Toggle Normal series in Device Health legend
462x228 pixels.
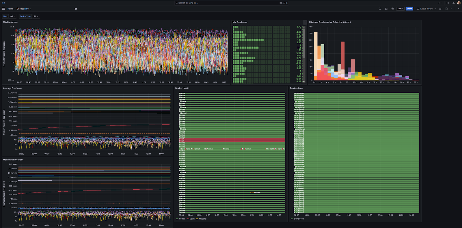click(x=182, y=219)
